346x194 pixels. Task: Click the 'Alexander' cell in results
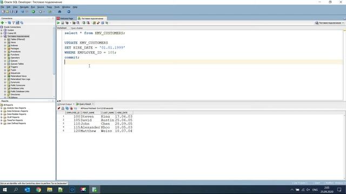(x=90, y=127)
